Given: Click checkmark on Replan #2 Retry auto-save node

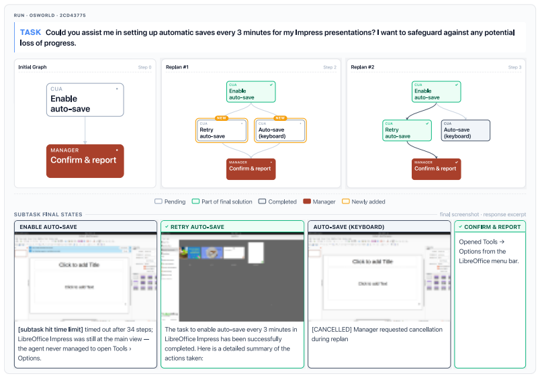Looking at the screenshot, I should coord(427,124).
